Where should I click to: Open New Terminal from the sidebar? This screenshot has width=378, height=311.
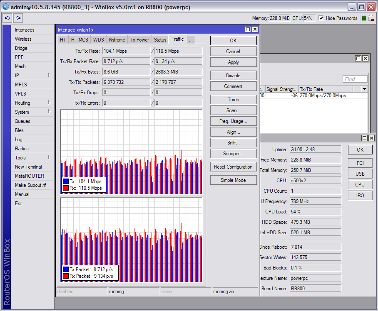point(27,167)
